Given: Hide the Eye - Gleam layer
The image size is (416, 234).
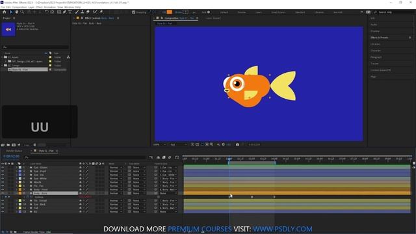Looking at the screenshot, I should [x=3, y=168].
